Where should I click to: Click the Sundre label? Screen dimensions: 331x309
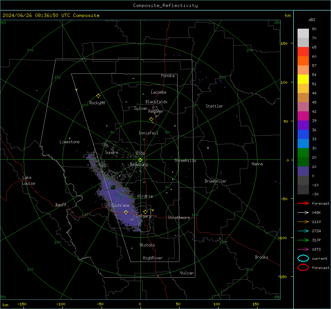pyautogui.click(x=111, y=152)
